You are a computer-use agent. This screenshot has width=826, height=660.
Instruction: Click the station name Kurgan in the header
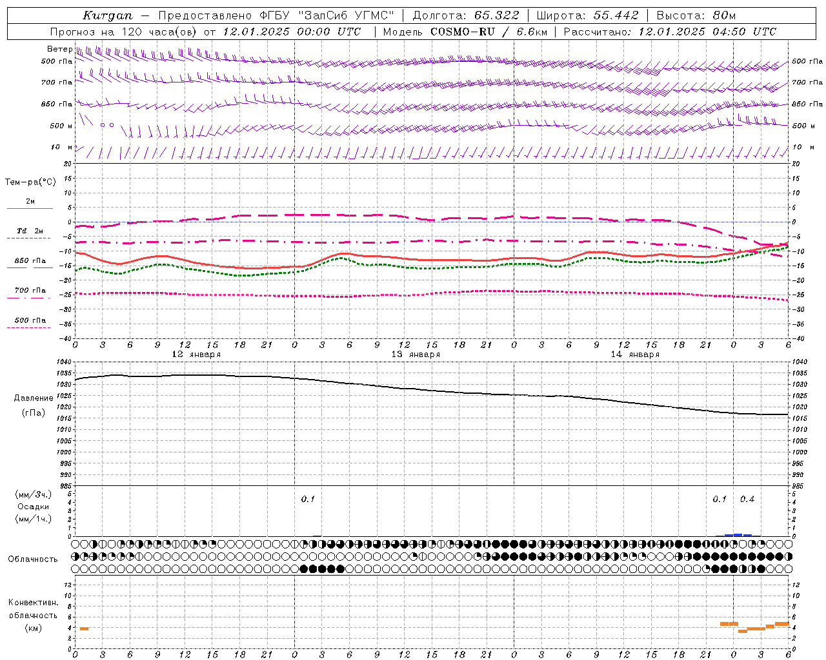tap(107, 15)
